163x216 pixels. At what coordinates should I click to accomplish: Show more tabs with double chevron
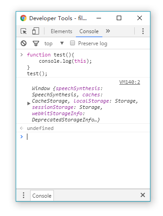(108, 31)
